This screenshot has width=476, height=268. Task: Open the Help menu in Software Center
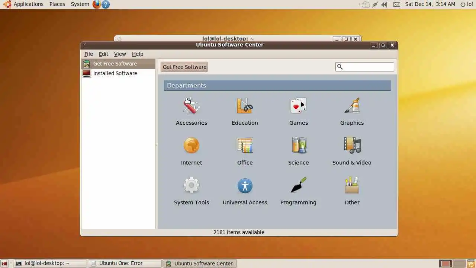138,54
